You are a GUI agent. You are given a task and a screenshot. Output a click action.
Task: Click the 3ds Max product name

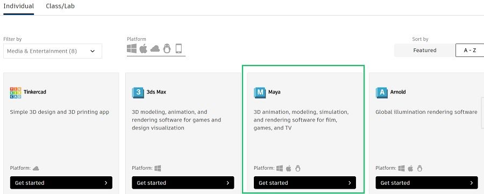click(x=156, y=92)
